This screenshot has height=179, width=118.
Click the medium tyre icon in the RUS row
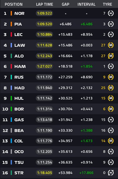(x=111, y=77)
